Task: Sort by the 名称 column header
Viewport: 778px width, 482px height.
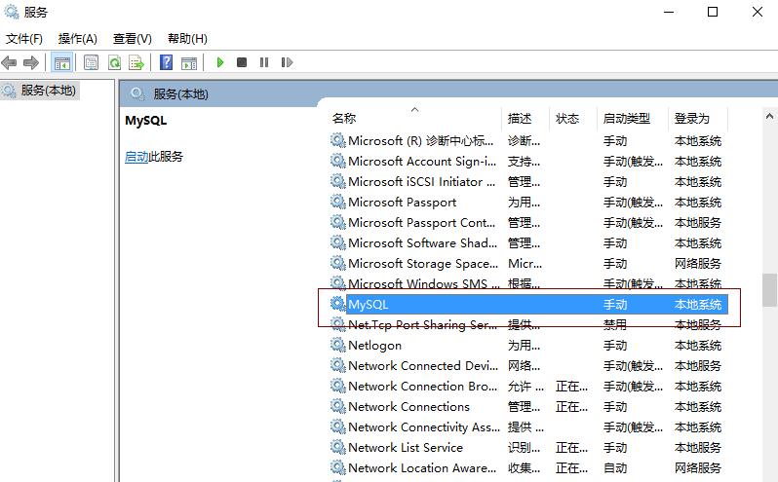Action: [x=415, y=119]
